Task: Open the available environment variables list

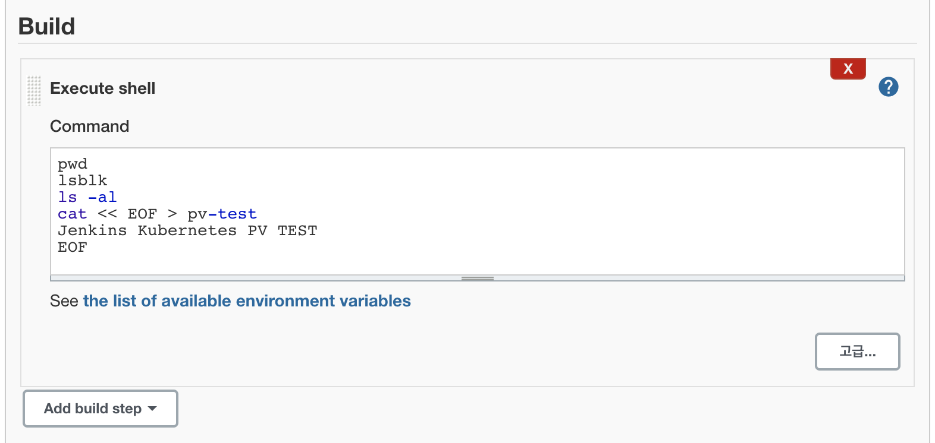Action: coord(247,301)
